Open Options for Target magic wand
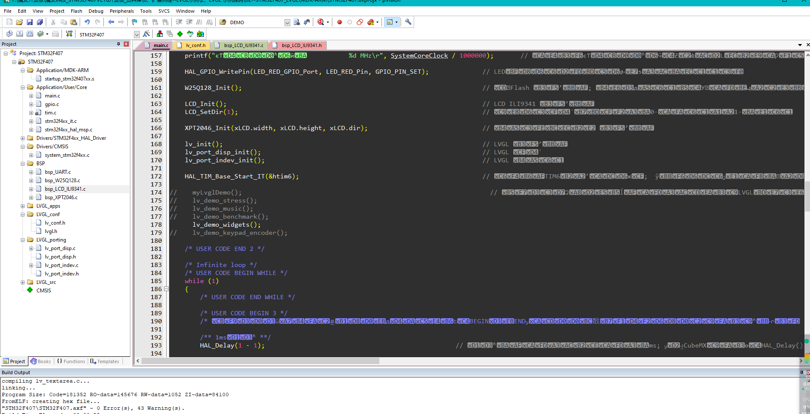This screenshot has width=810, height=414. [x=146, y=34]
